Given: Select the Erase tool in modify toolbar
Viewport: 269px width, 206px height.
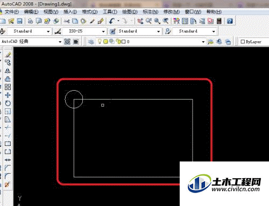Looking at the screenshot, I should (x=8, y=54).
